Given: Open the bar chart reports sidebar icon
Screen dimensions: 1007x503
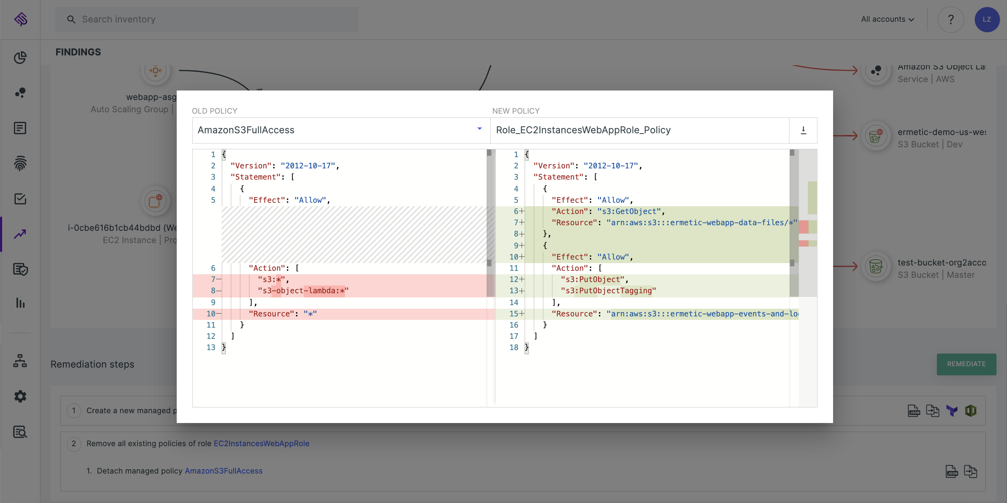Looking at the screenshot, I should pos(20,303).
